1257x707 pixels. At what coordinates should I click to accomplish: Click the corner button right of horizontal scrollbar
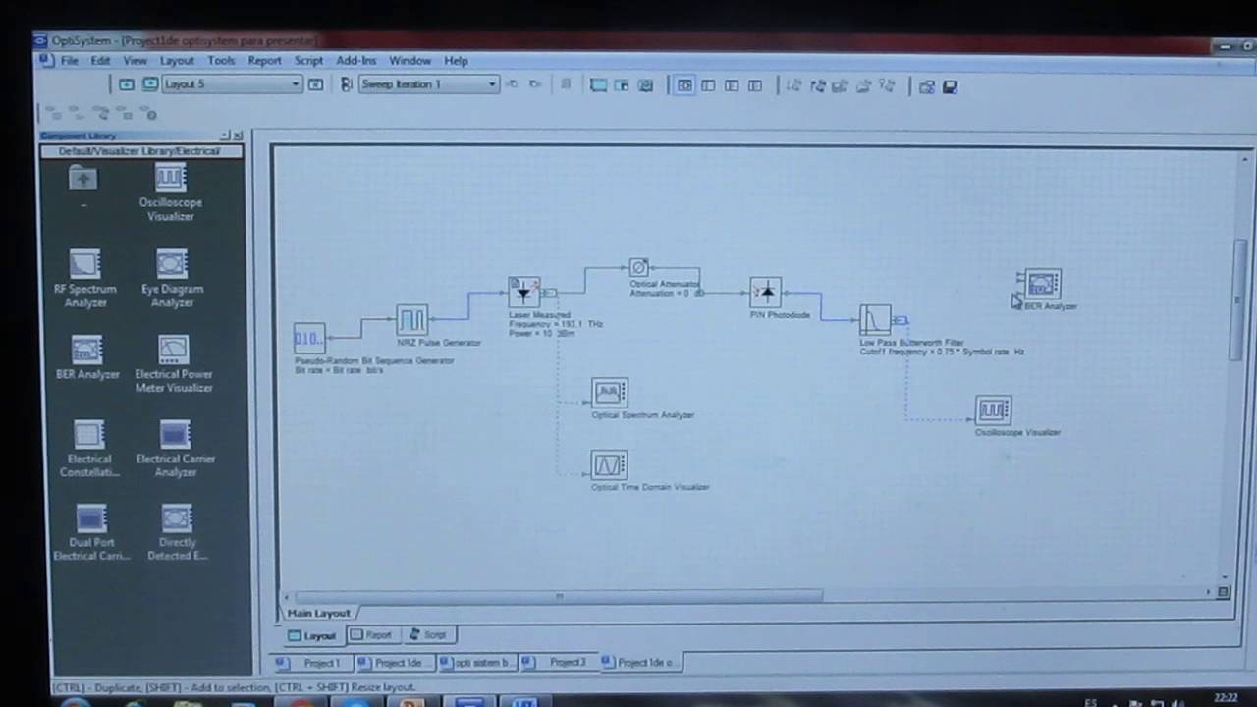(1223, 592)
